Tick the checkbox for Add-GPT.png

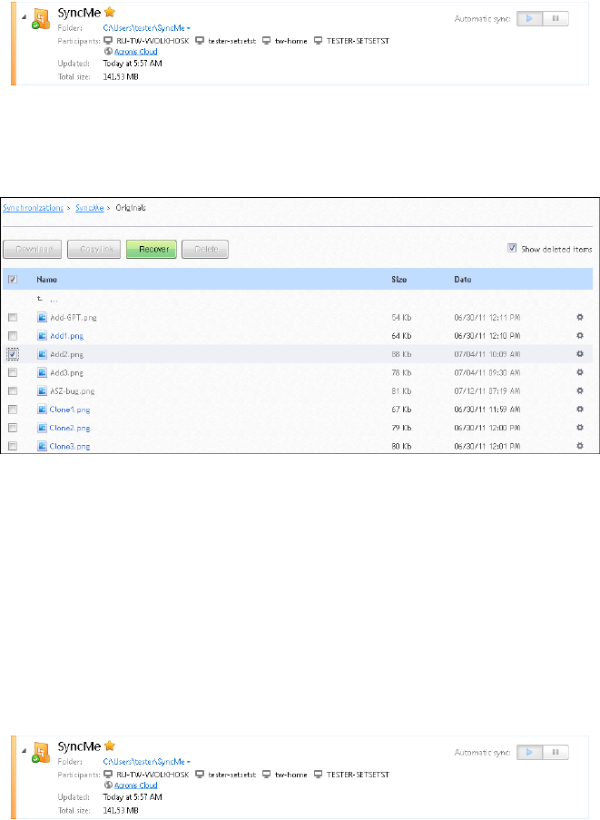(x=13, y=318)
